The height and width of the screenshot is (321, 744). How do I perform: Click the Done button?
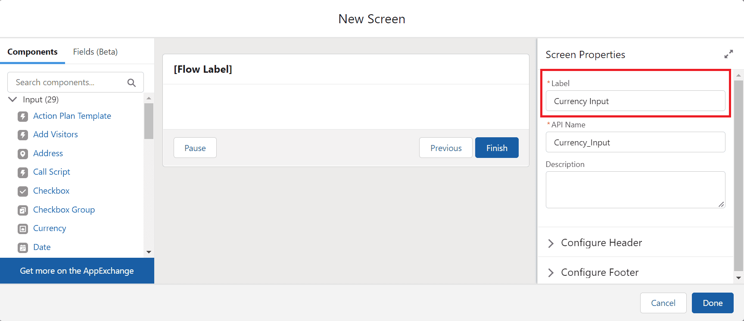pos(713,303)
